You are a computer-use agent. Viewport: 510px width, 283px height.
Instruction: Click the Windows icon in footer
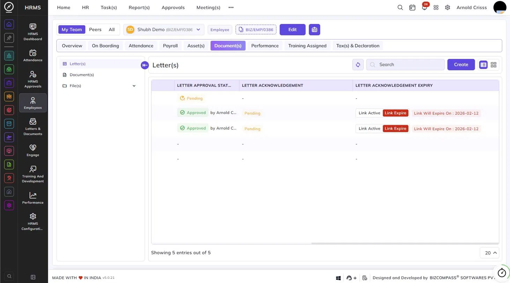click(x=338, y=278)
